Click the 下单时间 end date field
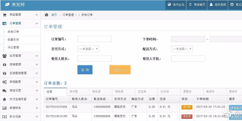This screenshot has height=121, width=242. pyautogui.click(x=226, y=39)
